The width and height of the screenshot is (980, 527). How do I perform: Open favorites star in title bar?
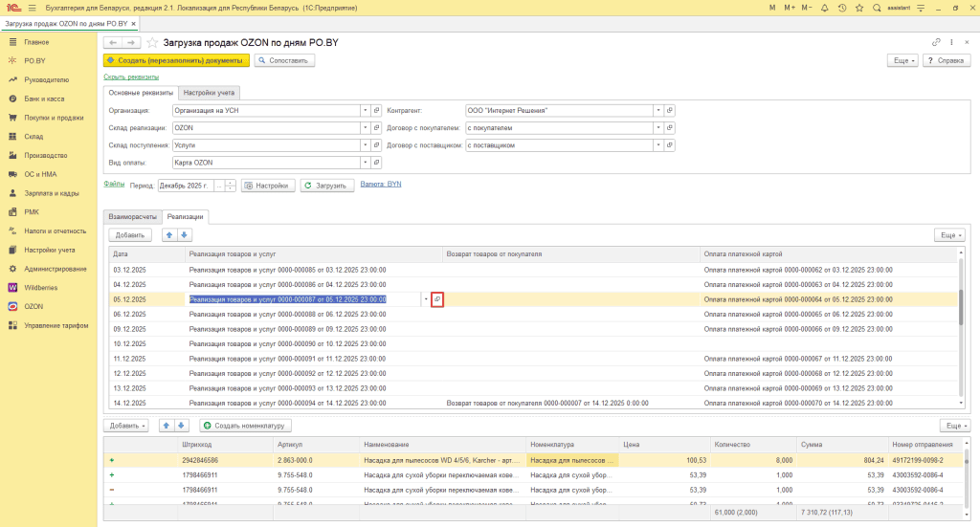859,8
